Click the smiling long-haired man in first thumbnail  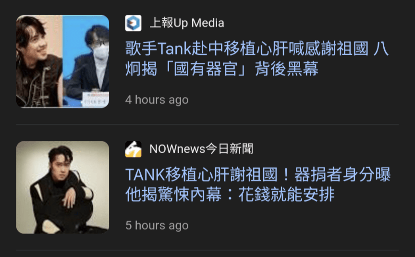(x=39, y=61)
